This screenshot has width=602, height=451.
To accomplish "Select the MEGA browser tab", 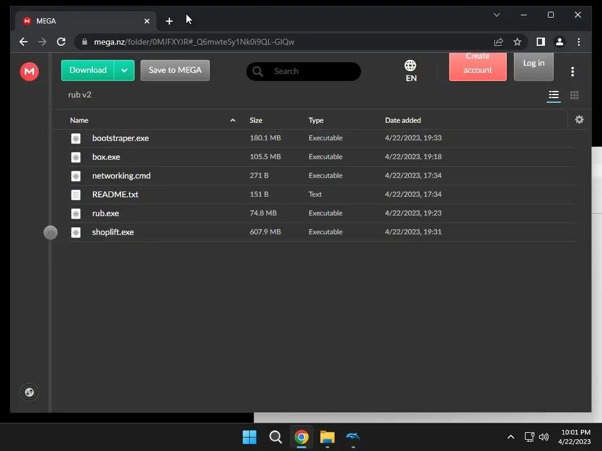I will [86, 21].
